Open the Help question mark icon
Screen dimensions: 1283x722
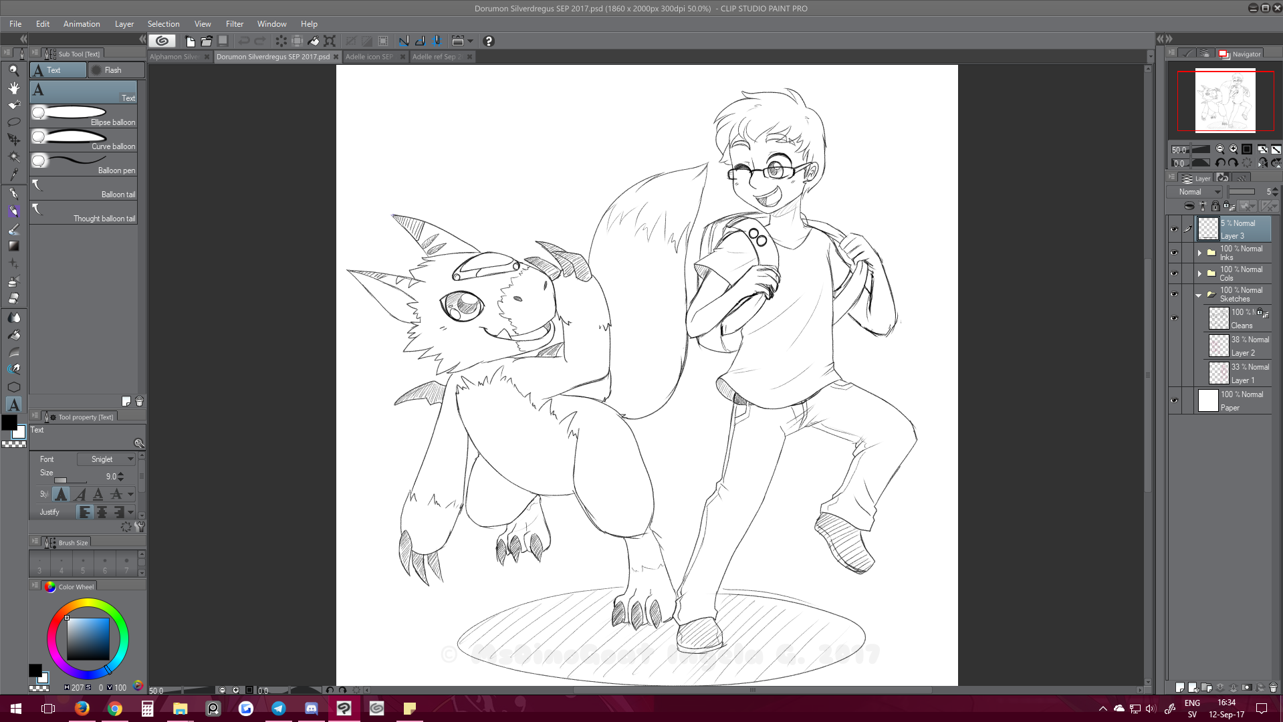tap(489, 41)
